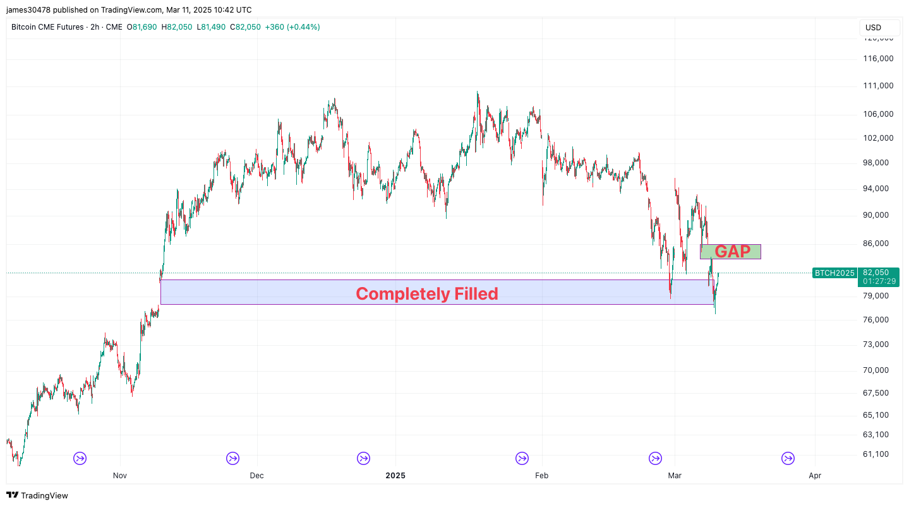Click the +360 (+0.44%) change value
The image size is (909, 506).
tap(292, 27)
